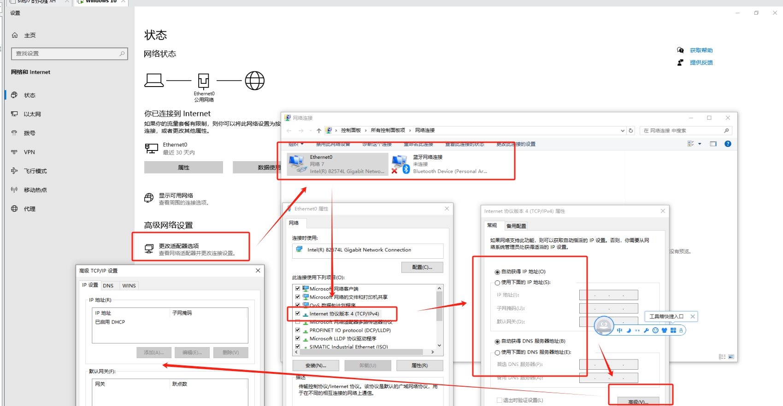The width and height of the screenshot is (783, 406).
Task: Switch to the DNS tab
Action: 108,285
